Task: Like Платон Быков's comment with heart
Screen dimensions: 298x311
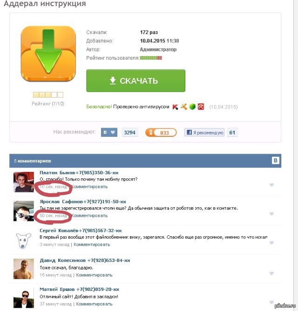Action: [271, 185]
